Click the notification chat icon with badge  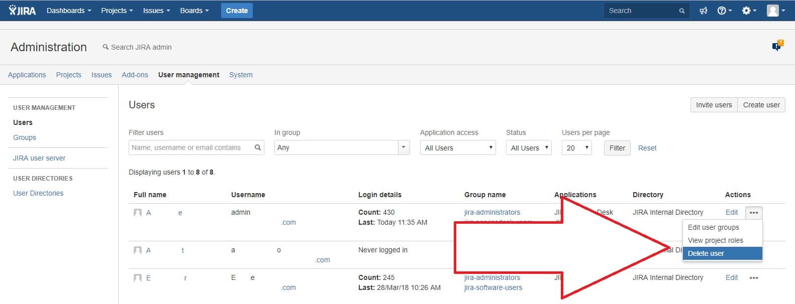(x=777, y=46)
